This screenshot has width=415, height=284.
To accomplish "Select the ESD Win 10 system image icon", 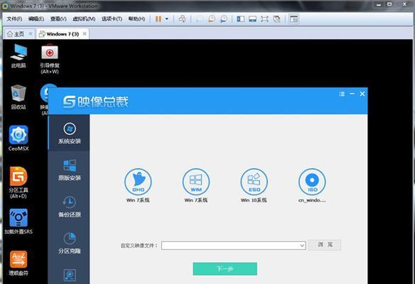I will pos(254,182).
